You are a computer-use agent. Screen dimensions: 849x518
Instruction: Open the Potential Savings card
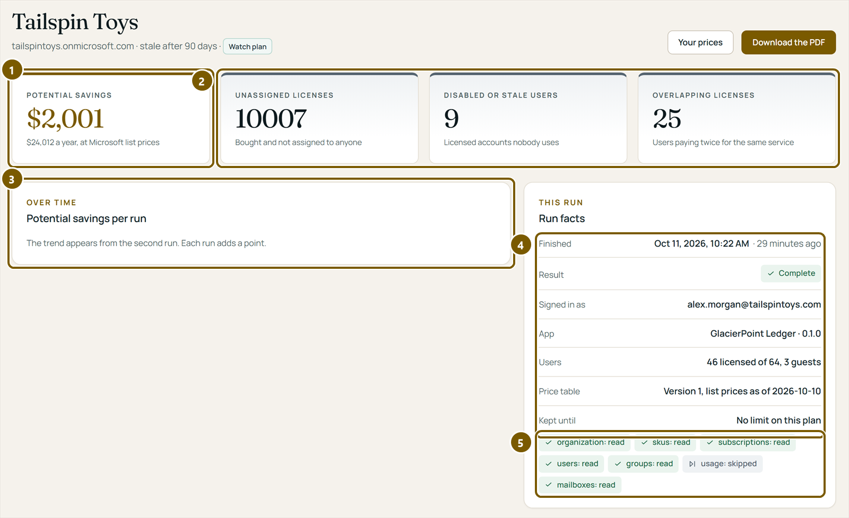pos(111,118)
